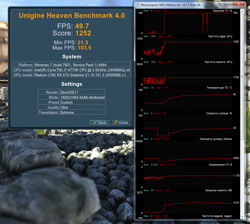The image size is (250, 224).
Task: Click the 'Макс : 1260' core clock value
Action: click(x=165, y=36)
